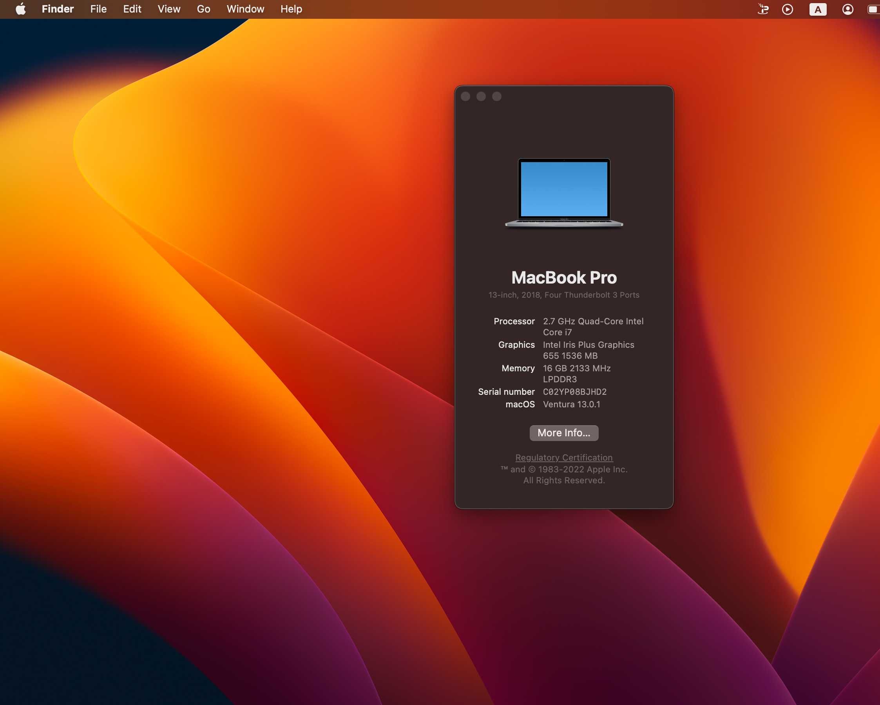Open the Finder menu
880x705 pixels.
pos(58,9)
